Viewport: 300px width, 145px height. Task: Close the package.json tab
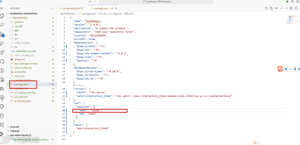click(116, 8)
